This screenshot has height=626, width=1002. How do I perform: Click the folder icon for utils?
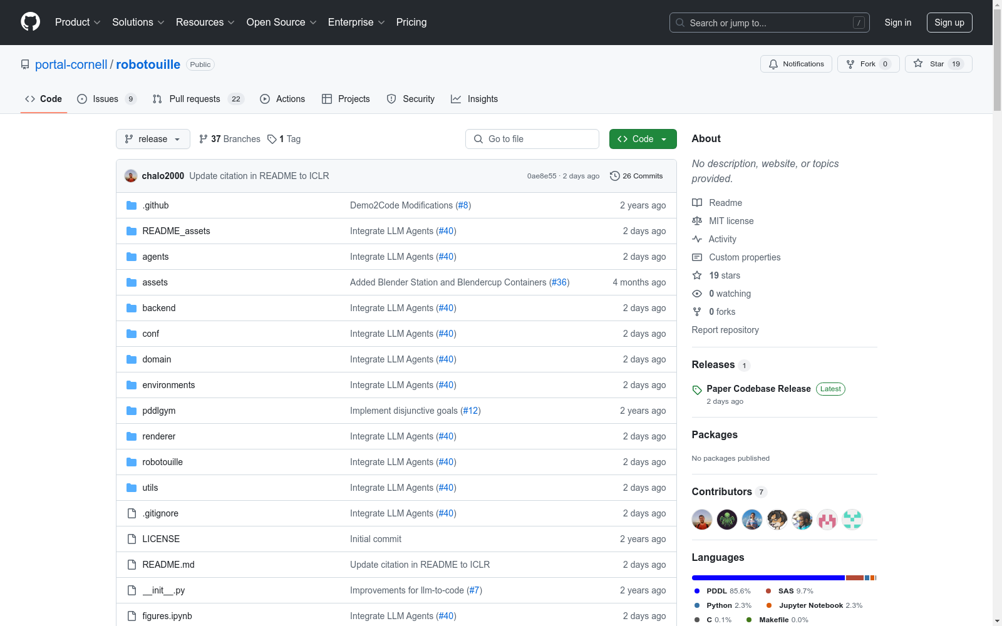(x=132, y=488)
